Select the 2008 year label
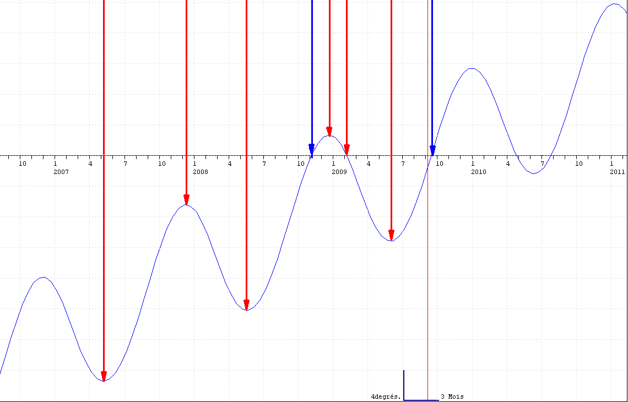Image resolution: width=628 pixels, height=402 pixels. (x=201, y=172)
